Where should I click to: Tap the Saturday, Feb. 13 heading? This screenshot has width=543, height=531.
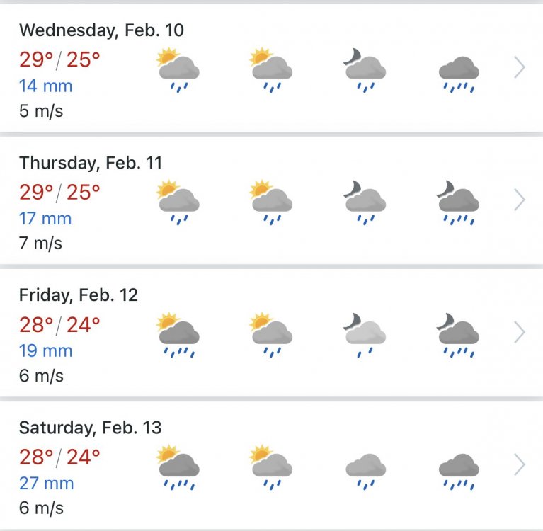(x=90, y=428)
